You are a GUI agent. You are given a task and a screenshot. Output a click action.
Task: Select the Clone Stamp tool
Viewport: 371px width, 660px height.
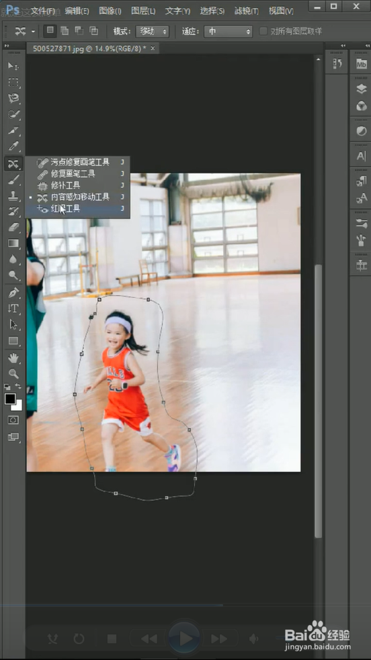(x=13, y=195)
